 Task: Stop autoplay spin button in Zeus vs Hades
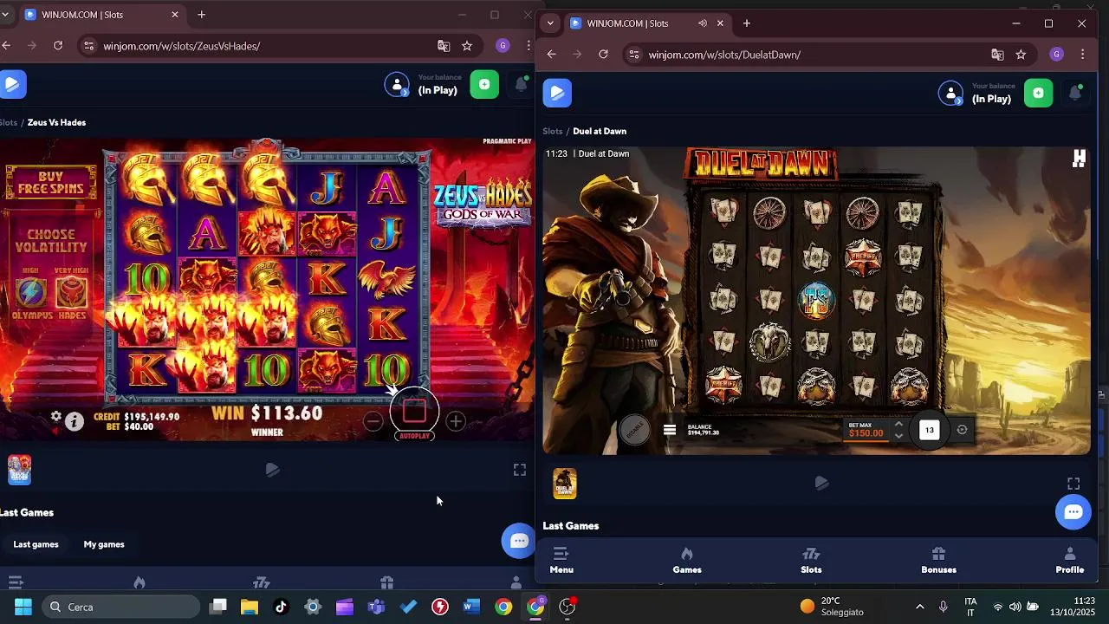[x=414, y=410]
